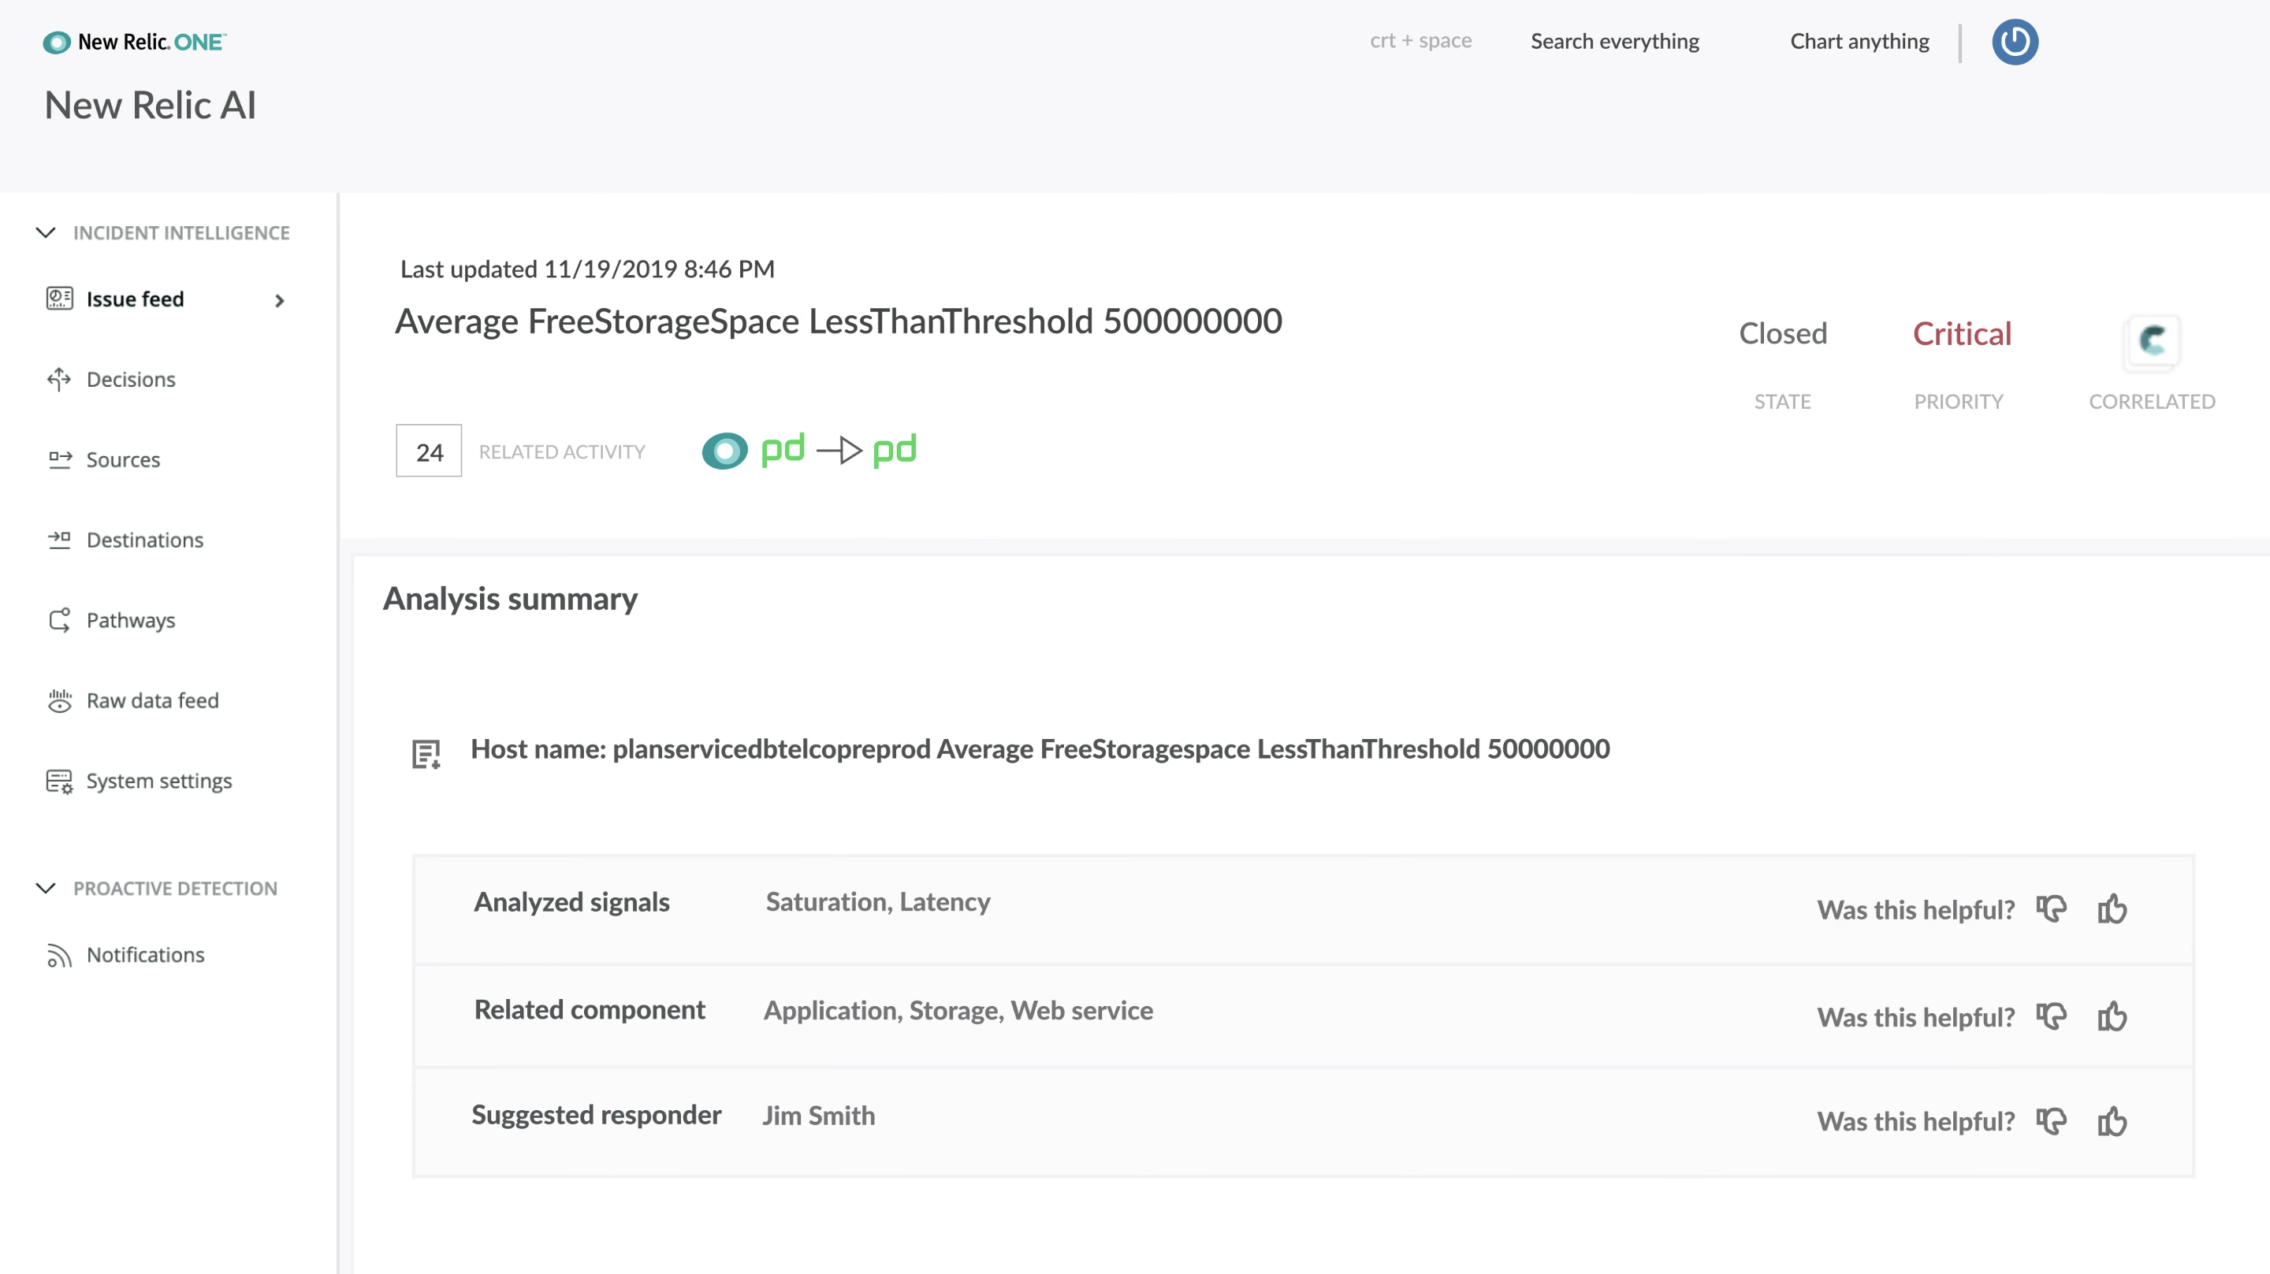Click the CORRELATED column label

pyautogui.click(x=2151, y=401)
